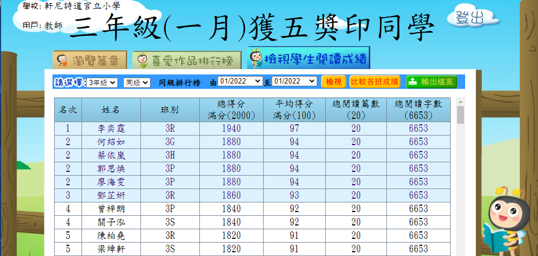Viewport: 538px width, 256px height.
Task: Click student name 鄧芷妍 in the table
Action: coord(111,195)
